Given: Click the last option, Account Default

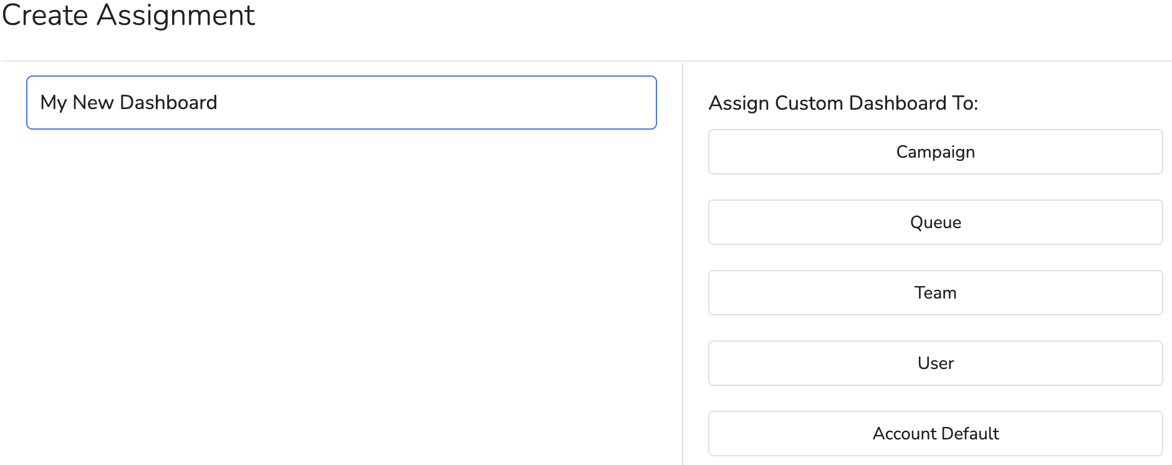Looking at the screenshot, I should point(934,433).
